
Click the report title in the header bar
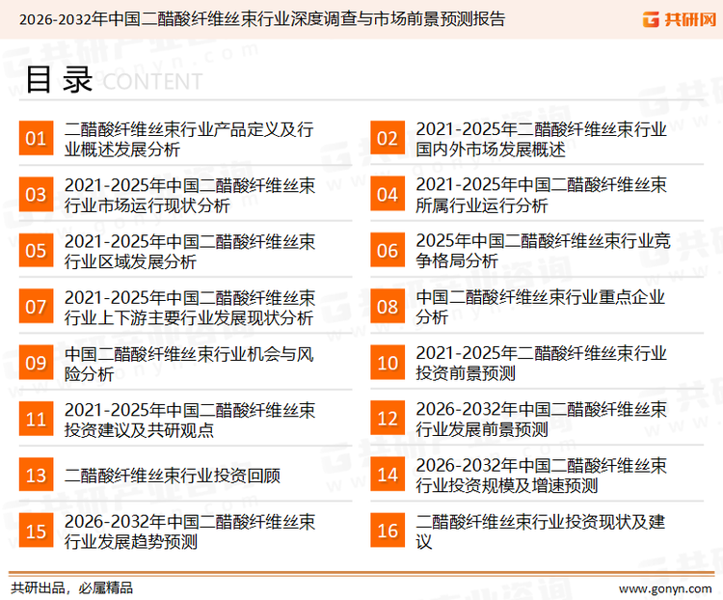pos(262,19)
